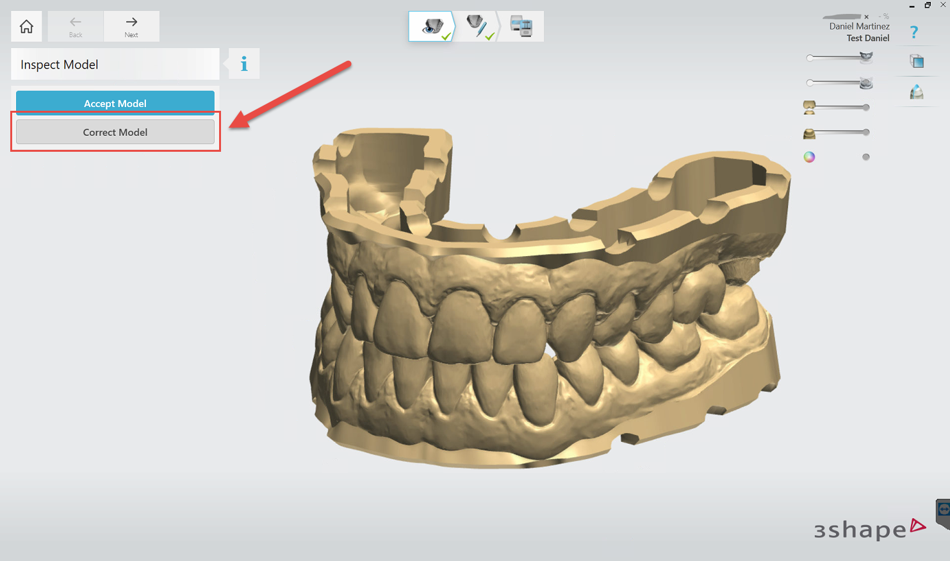Click the tooth preparation icon below the cube
950x561 pixels.
(x=917, y=92)
